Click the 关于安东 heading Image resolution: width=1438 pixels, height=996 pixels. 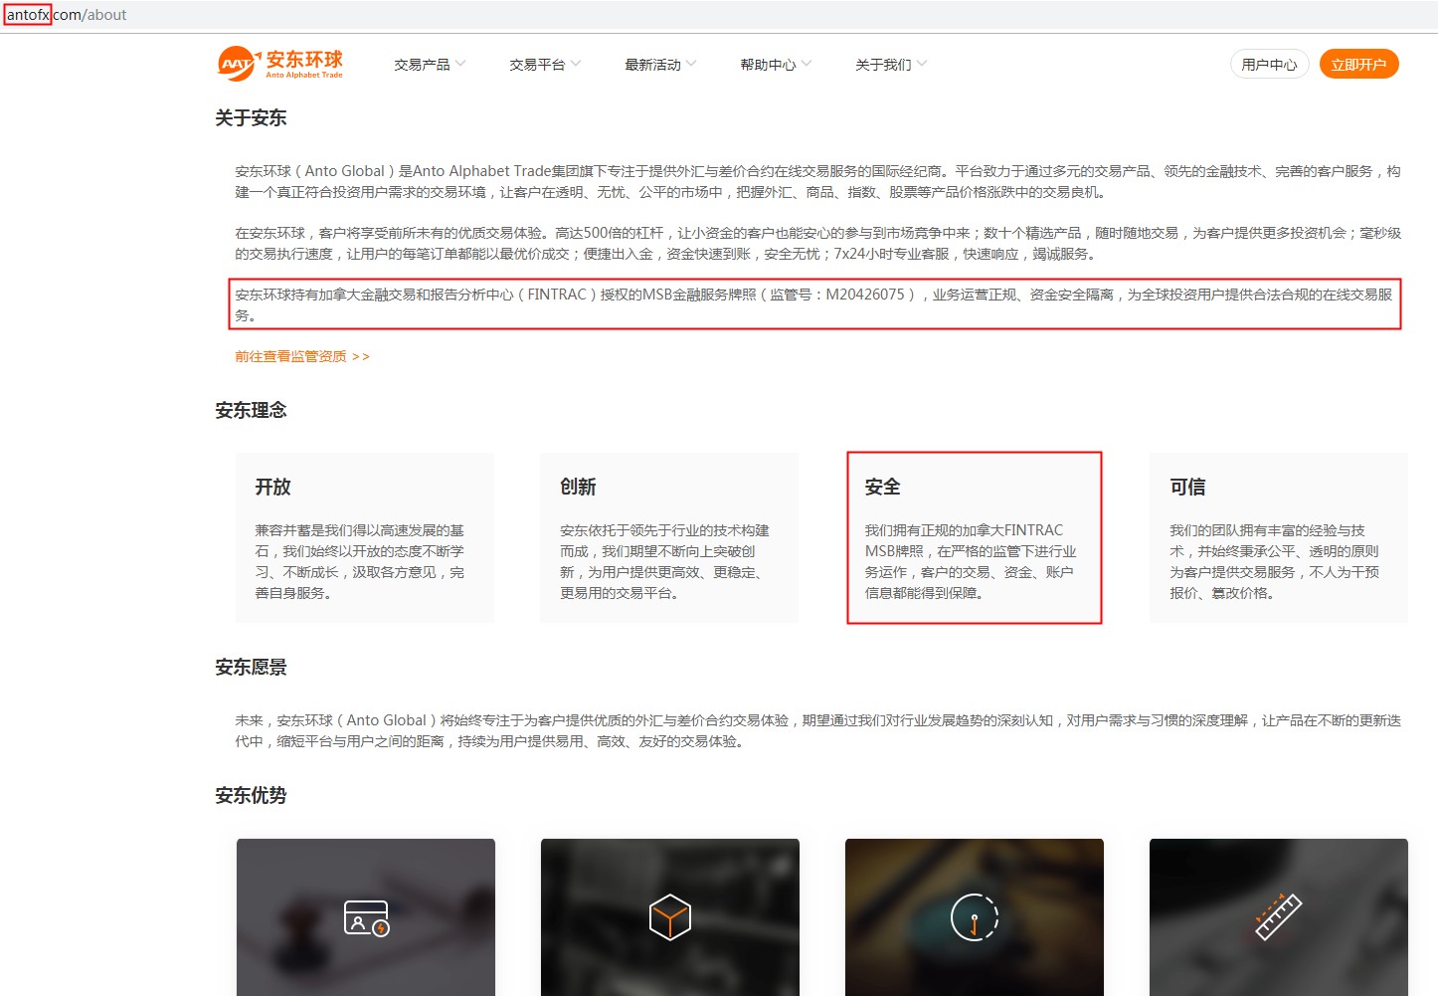(x=251, y=118)
